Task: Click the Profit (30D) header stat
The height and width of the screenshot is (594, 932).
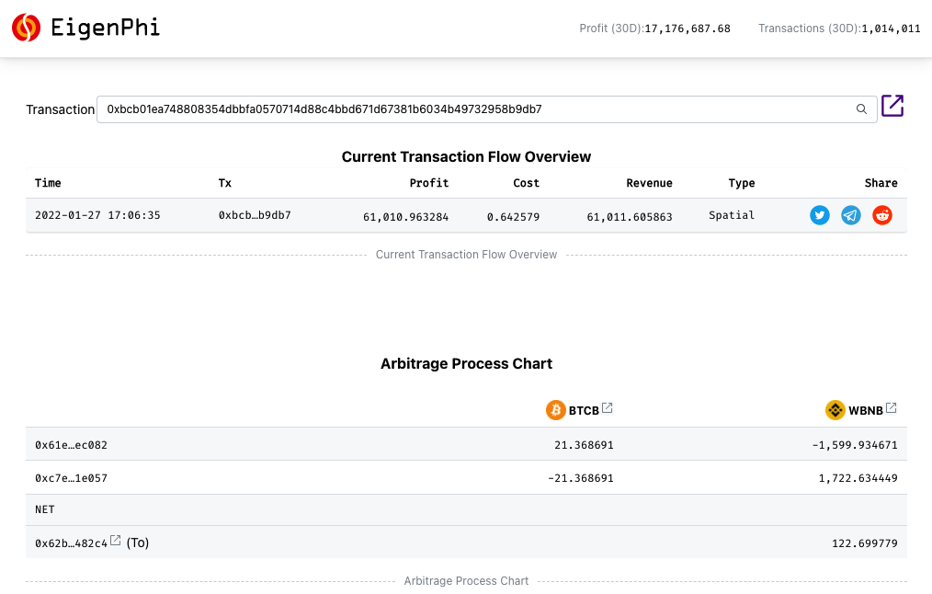Action: click(654, 29)
